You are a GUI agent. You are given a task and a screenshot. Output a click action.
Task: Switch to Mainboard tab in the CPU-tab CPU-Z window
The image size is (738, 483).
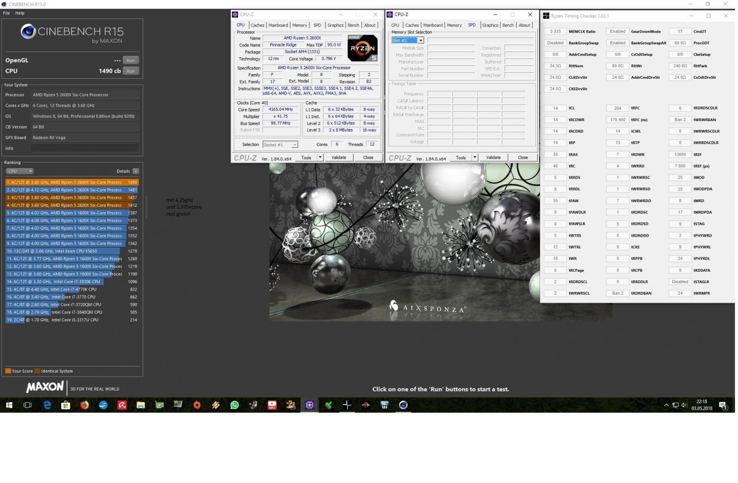click(x=278, y=25)
